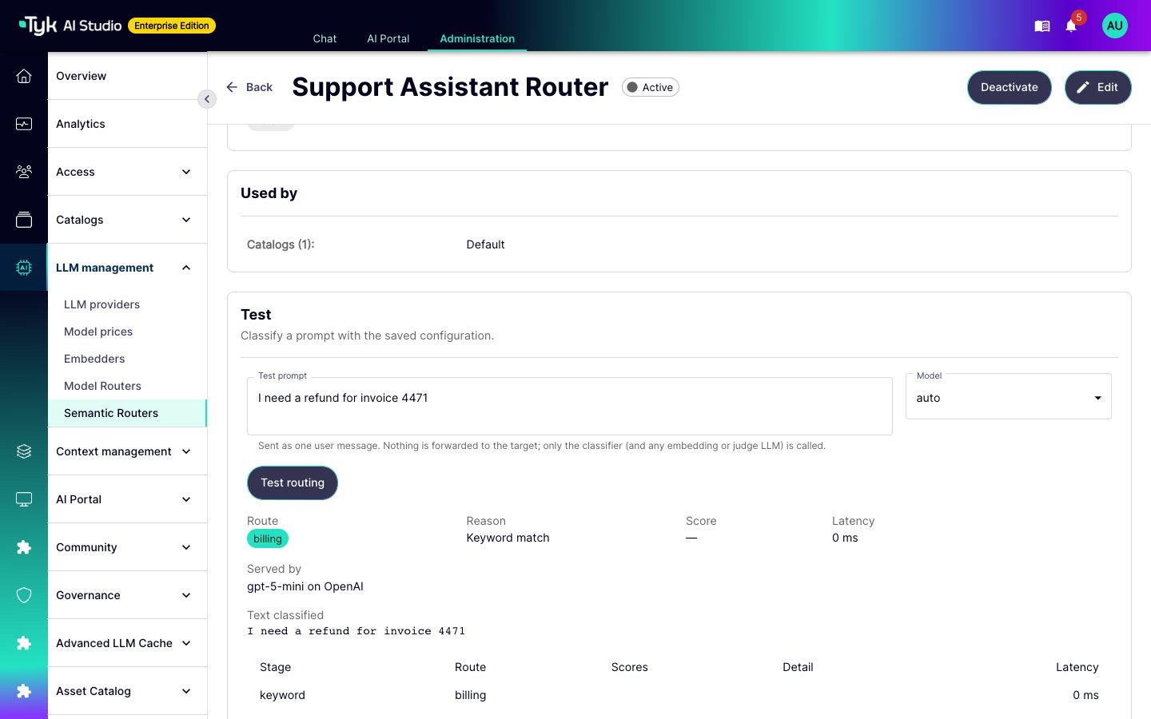The width and height of the screenshot is (1151, 719).
Task: Click the Tyk AI Studio logo
Action: 70,26
